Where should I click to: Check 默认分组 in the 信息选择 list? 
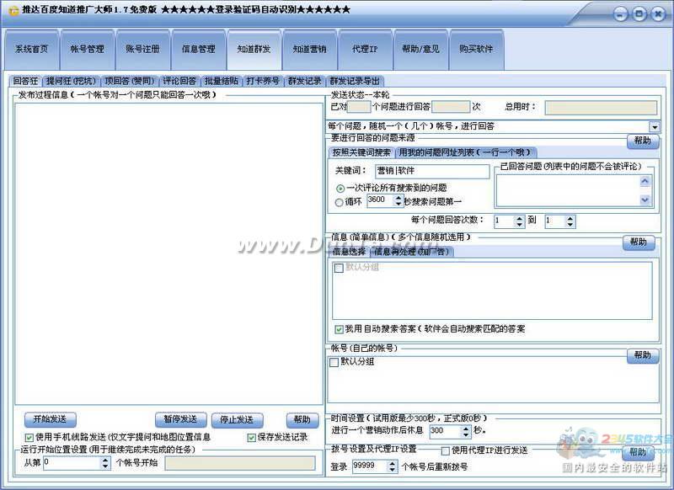(x=339, y=268)
